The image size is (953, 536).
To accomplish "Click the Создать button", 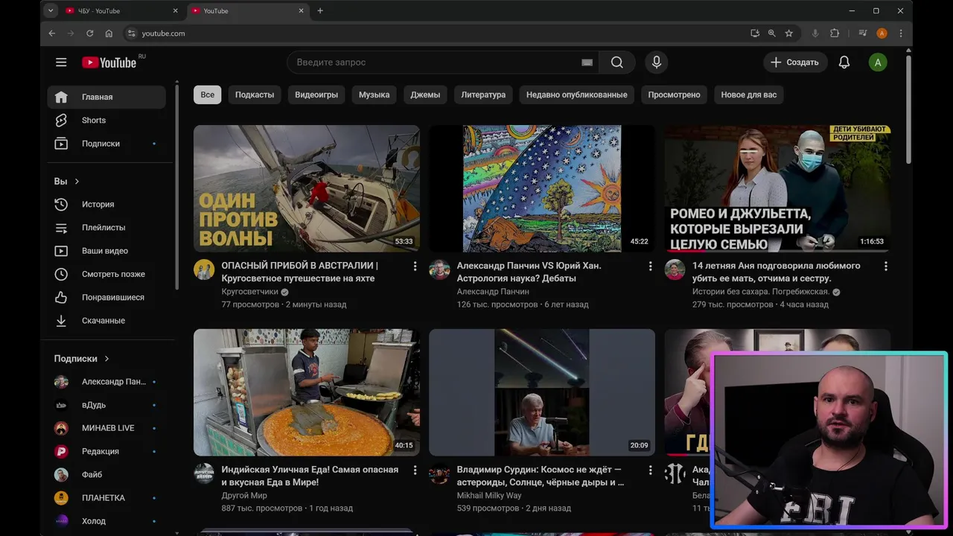I will tap(795, 63).
